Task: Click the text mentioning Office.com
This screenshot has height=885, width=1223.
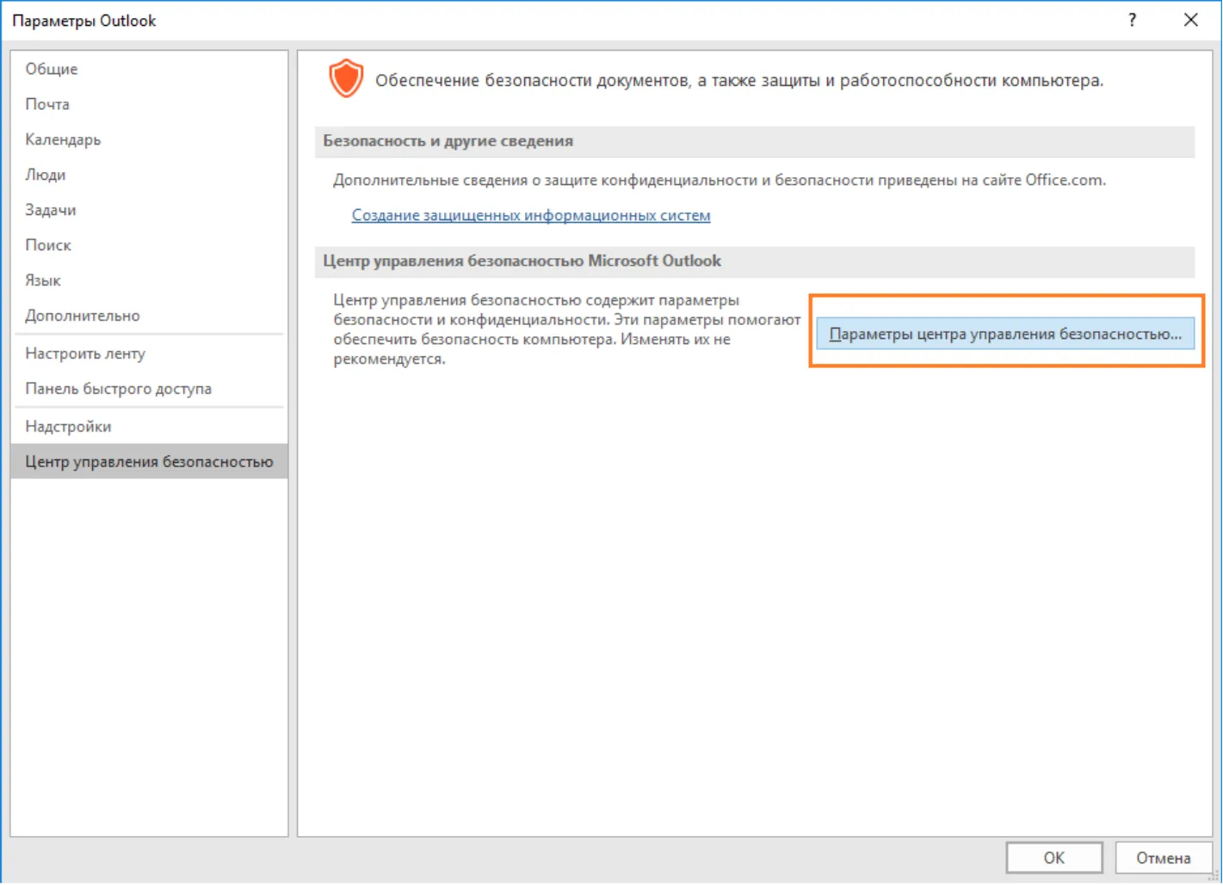Action: click(720, 180)
